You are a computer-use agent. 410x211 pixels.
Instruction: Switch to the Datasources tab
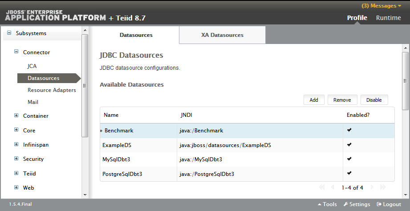(x=136, y=35)
